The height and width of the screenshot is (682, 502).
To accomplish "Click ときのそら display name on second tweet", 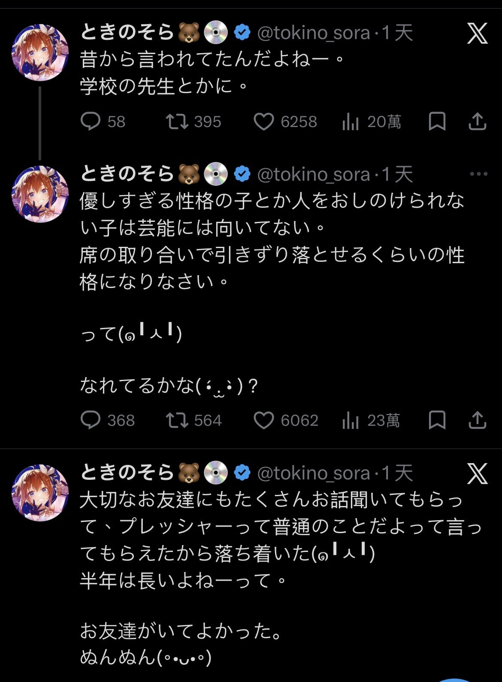I will click(127, 173).
